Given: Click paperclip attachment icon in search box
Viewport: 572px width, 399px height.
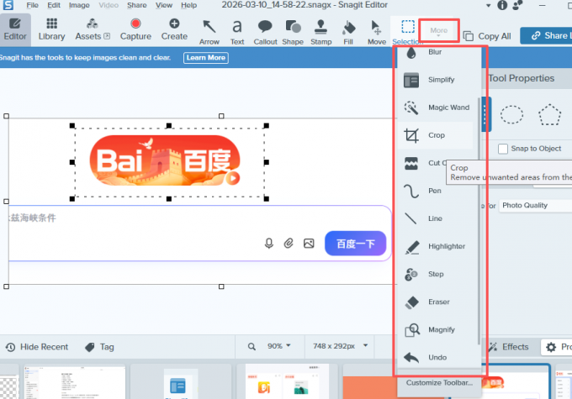Looking at the screenshot, I should 289,244.
